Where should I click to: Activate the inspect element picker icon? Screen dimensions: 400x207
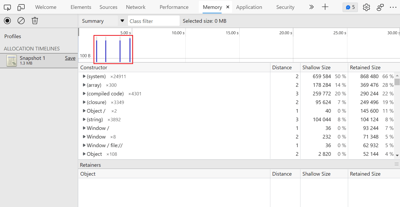[x=7, y=7]
